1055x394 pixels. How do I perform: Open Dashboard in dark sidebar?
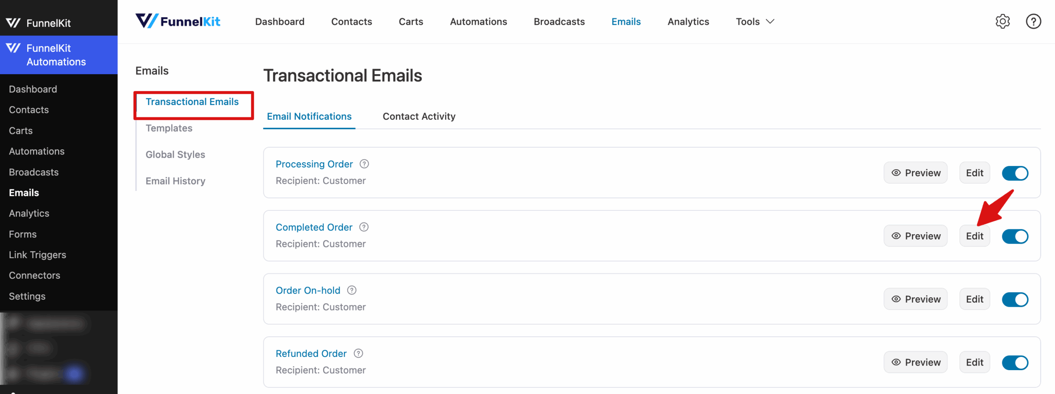(x=33, y=89)
